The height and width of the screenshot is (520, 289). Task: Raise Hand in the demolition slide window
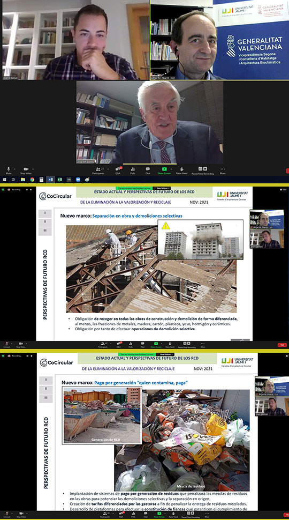click(170, 345)
